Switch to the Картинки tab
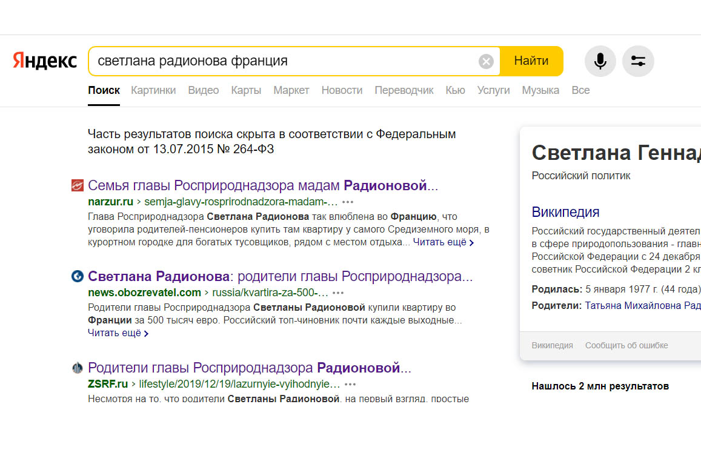 [153, 90]
